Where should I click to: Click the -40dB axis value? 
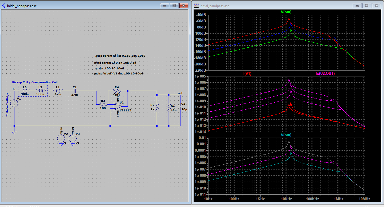(201, 15)
